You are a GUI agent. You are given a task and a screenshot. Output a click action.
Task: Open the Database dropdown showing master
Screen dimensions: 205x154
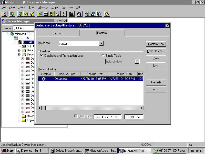101,44
